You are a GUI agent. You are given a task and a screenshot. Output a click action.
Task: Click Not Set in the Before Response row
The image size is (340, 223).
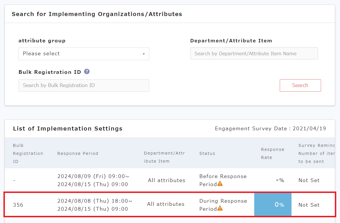pos(309,180)
